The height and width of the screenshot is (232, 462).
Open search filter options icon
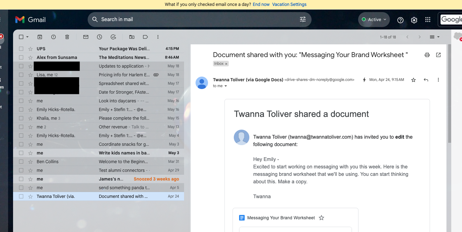click(x=303, y=19)
